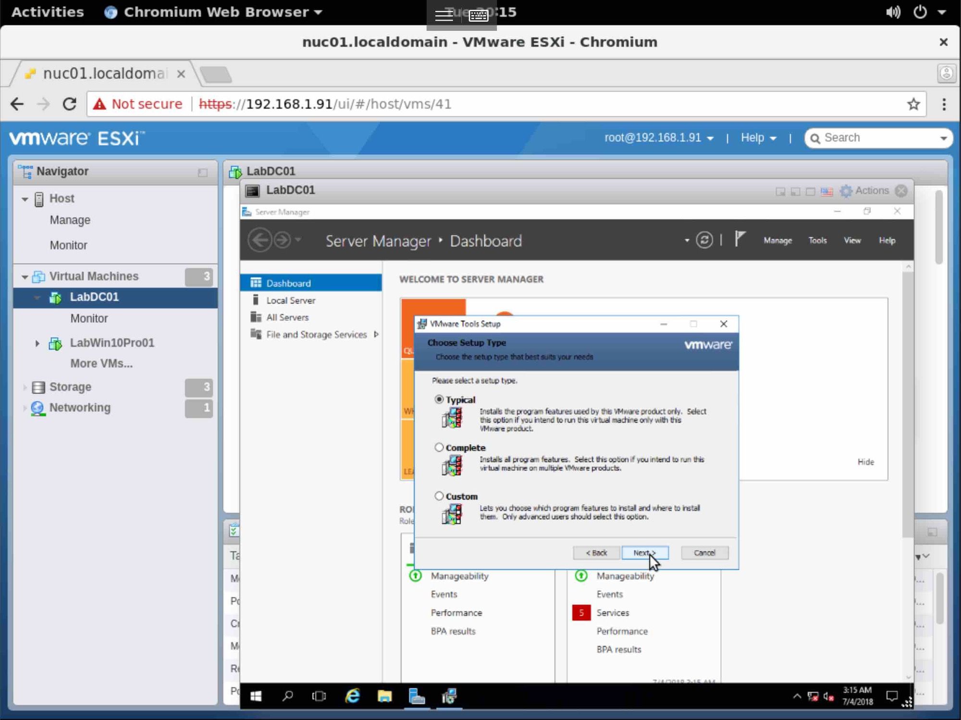This screenshot has width=961, height=720.
Task: Open Monitor under LabDC01 in Navigator
Action: [89, 318]
